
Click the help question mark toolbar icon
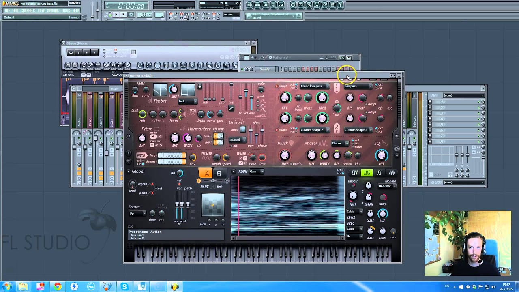[340, 5]
